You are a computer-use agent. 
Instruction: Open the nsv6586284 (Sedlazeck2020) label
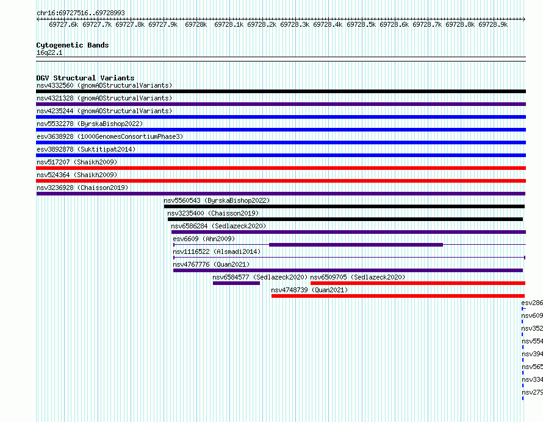[x=218, y=226]
